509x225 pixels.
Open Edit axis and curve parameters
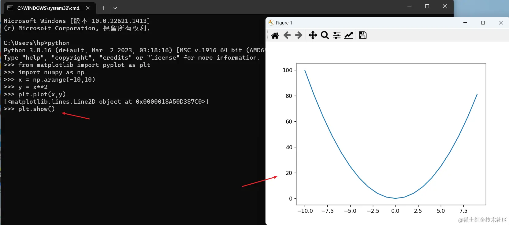(x=348, y=35)
